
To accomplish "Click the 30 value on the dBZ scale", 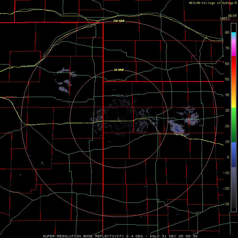I will [x=227, y=110].
